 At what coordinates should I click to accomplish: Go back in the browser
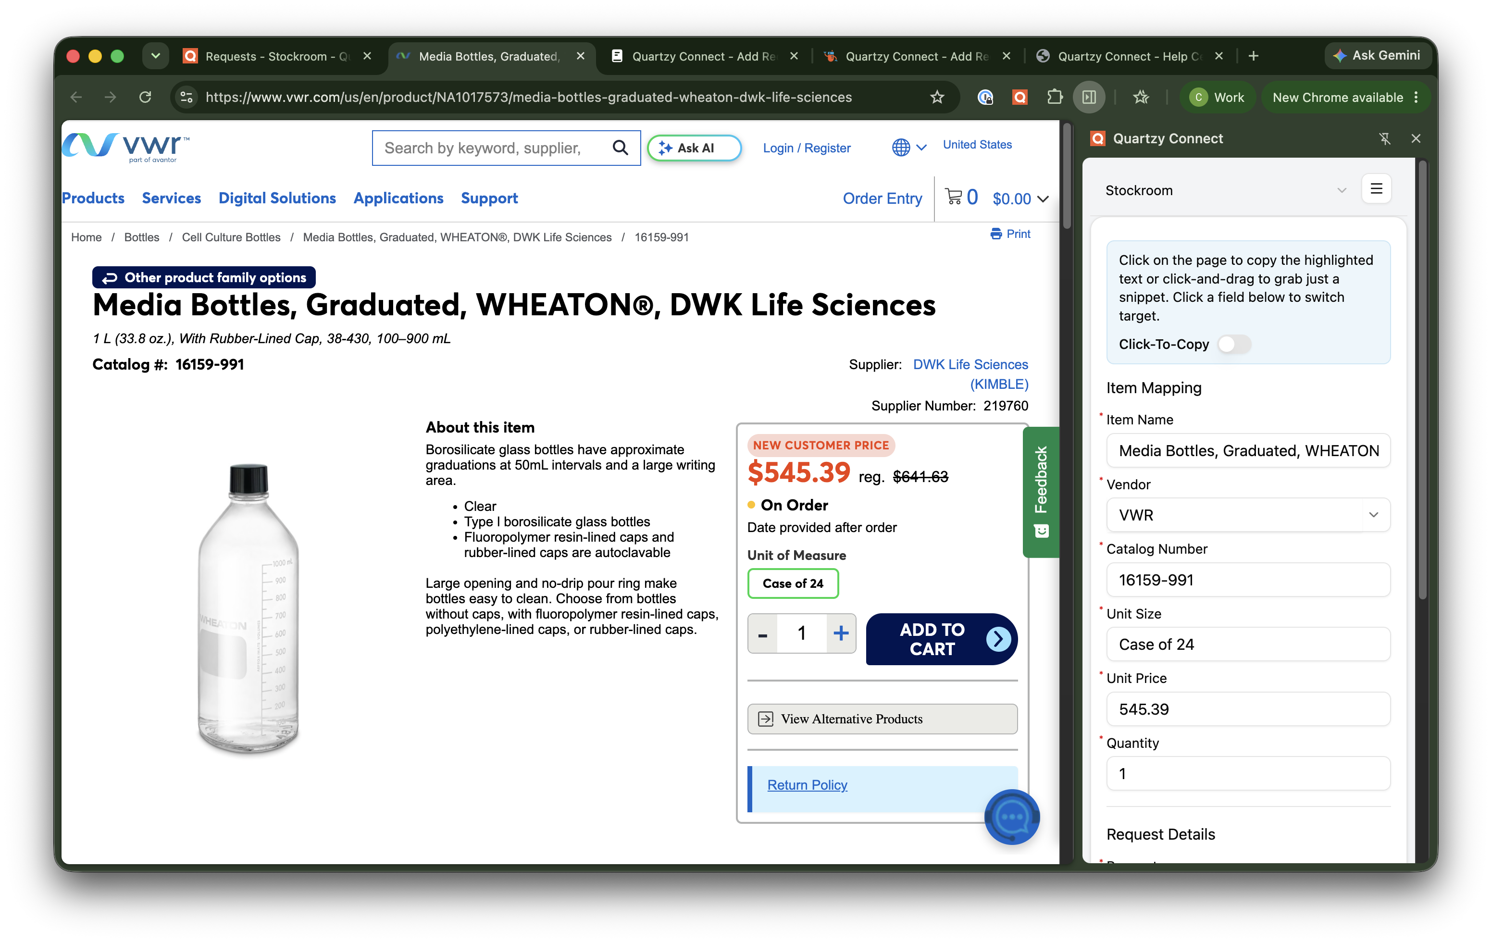76,97
